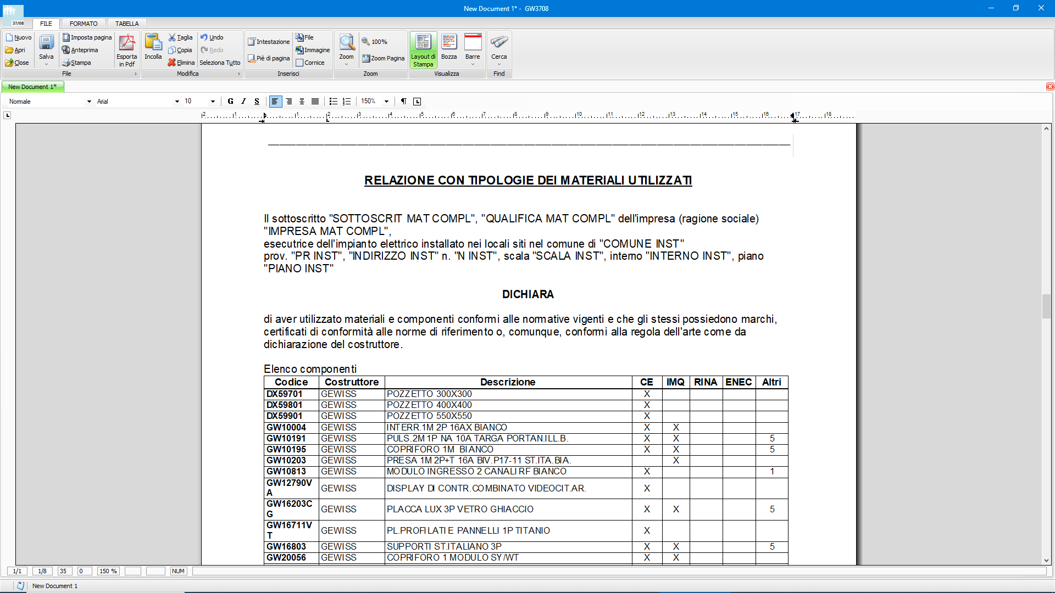
Task: Close document via Close button
Action: (x=17, y=63)
